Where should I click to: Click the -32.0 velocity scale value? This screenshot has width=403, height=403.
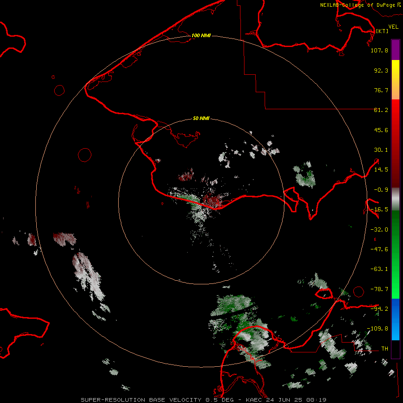[x=379, y=230]
